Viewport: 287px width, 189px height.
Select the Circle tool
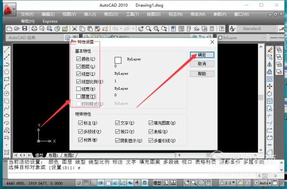[7, 94]
